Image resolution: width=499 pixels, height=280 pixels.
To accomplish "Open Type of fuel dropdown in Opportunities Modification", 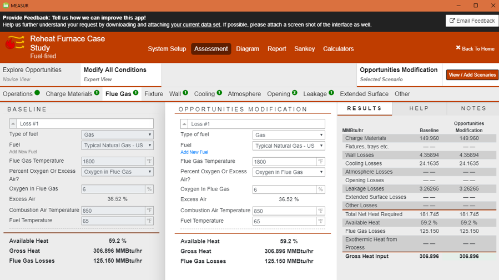I will (289, 135).
